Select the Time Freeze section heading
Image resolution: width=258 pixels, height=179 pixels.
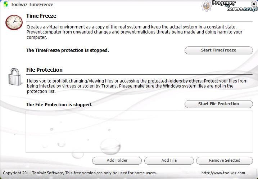pyautogui.click(x=41, y=16)
